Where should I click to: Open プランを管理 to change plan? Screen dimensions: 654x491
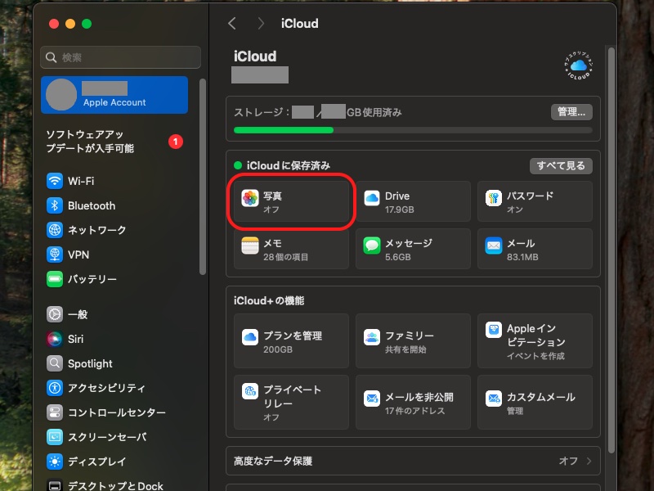[x=290, y=340]
